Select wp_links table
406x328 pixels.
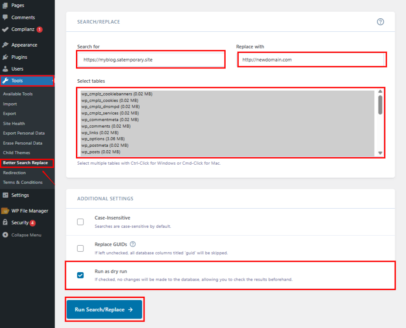[227, 132]
